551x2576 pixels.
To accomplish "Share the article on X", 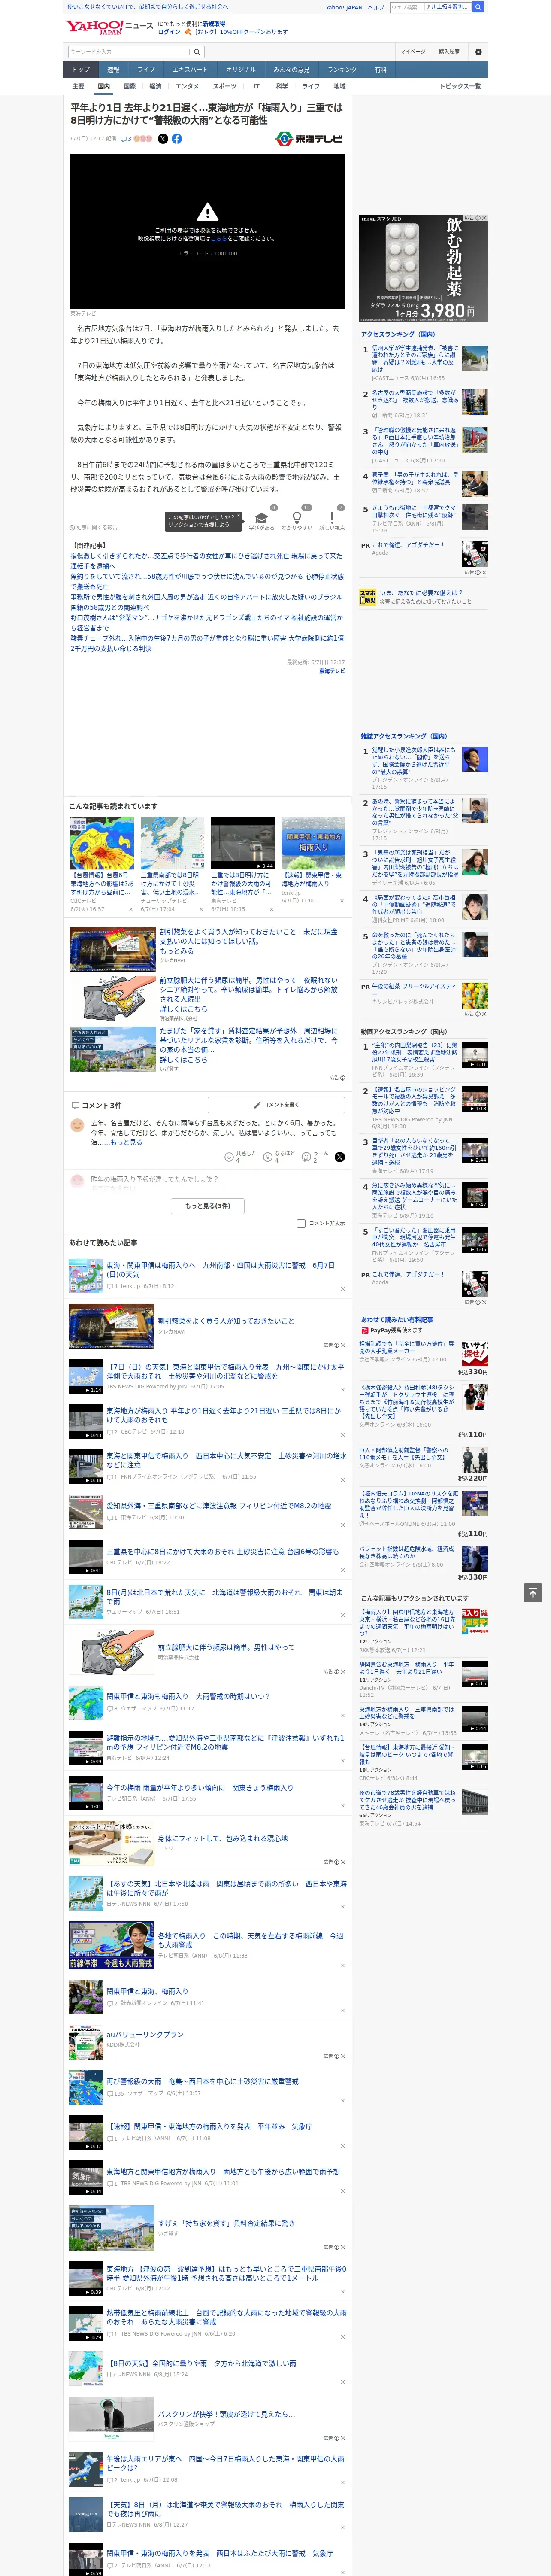I will point(163,139).
